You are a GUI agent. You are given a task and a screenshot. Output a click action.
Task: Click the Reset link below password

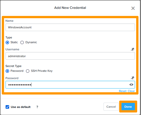123,91
